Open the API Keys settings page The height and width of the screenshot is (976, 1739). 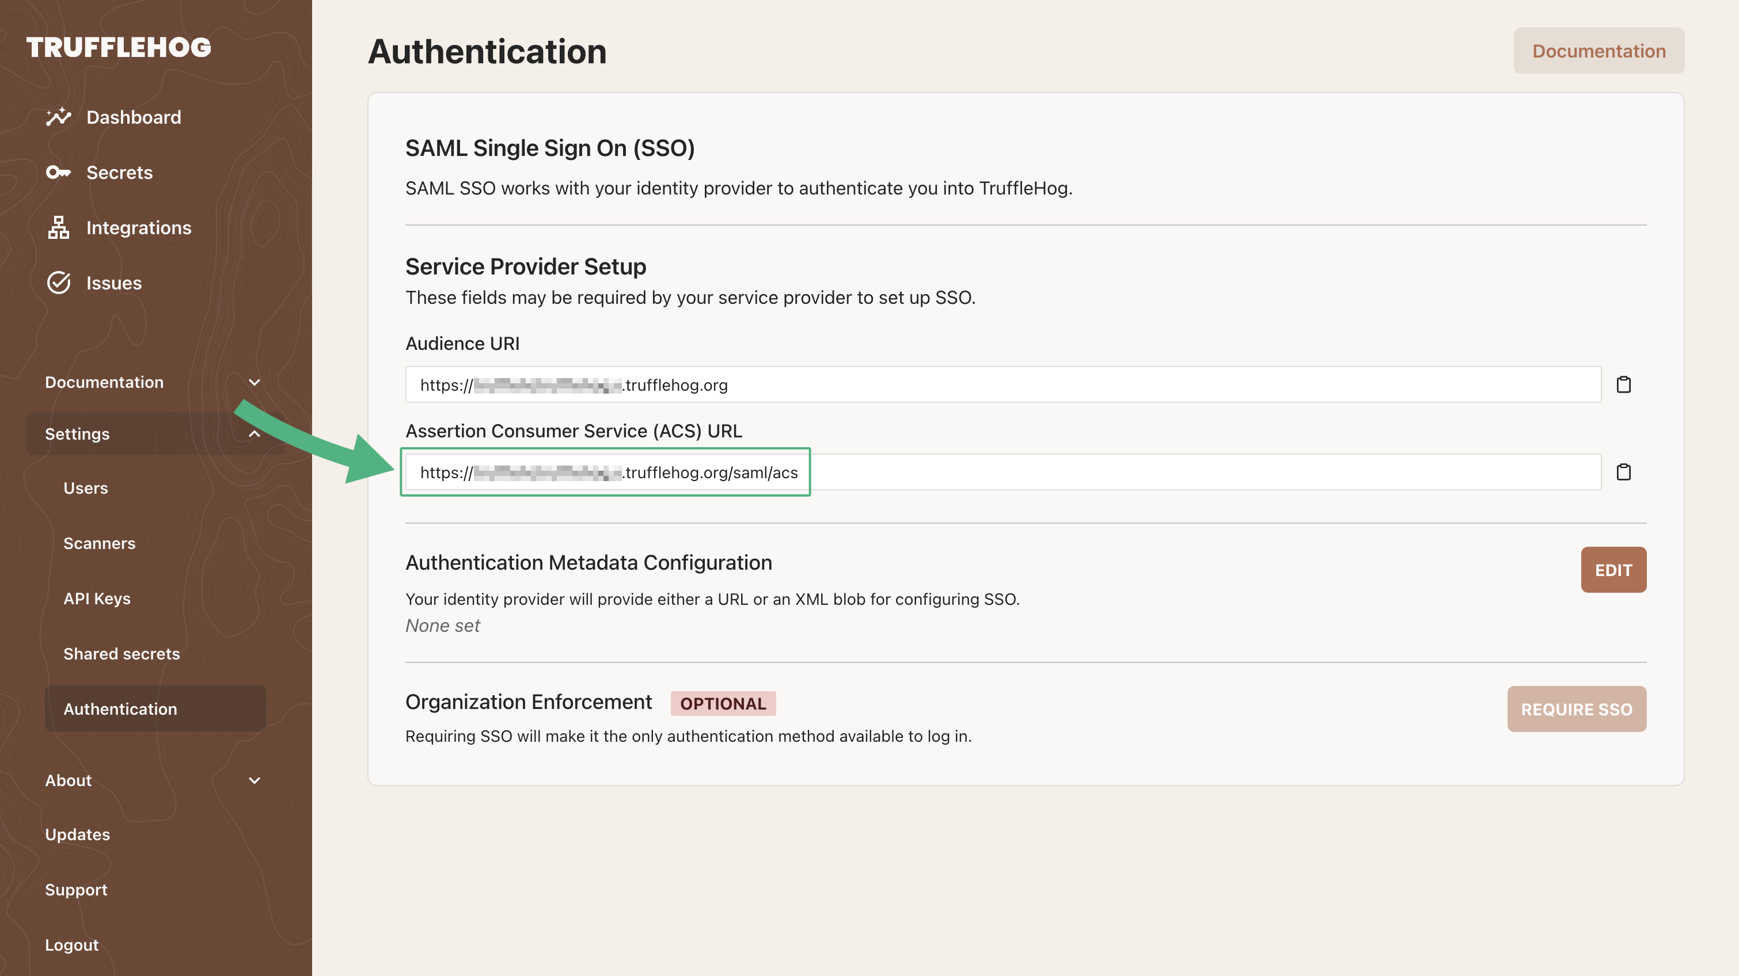point(97,597)
